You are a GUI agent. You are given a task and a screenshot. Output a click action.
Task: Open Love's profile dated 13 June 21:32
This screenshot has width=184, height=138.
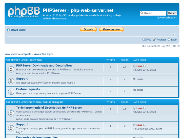[x=139, y=66]
